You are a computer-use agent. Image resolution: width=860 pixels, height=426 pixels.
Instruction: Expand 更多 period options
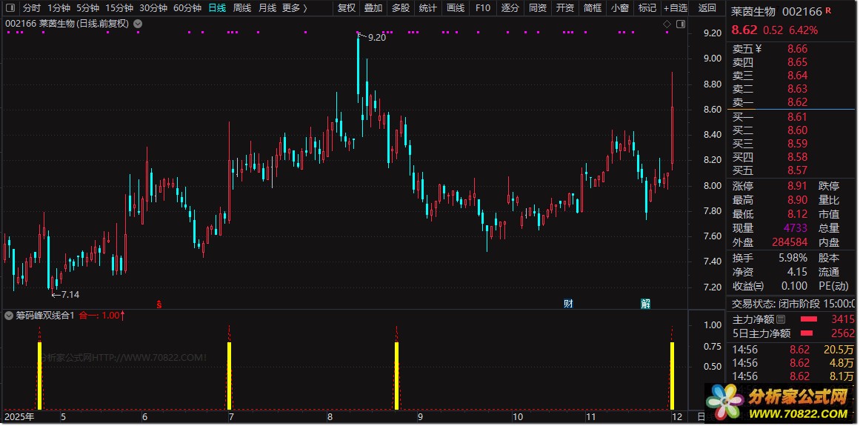294,8
